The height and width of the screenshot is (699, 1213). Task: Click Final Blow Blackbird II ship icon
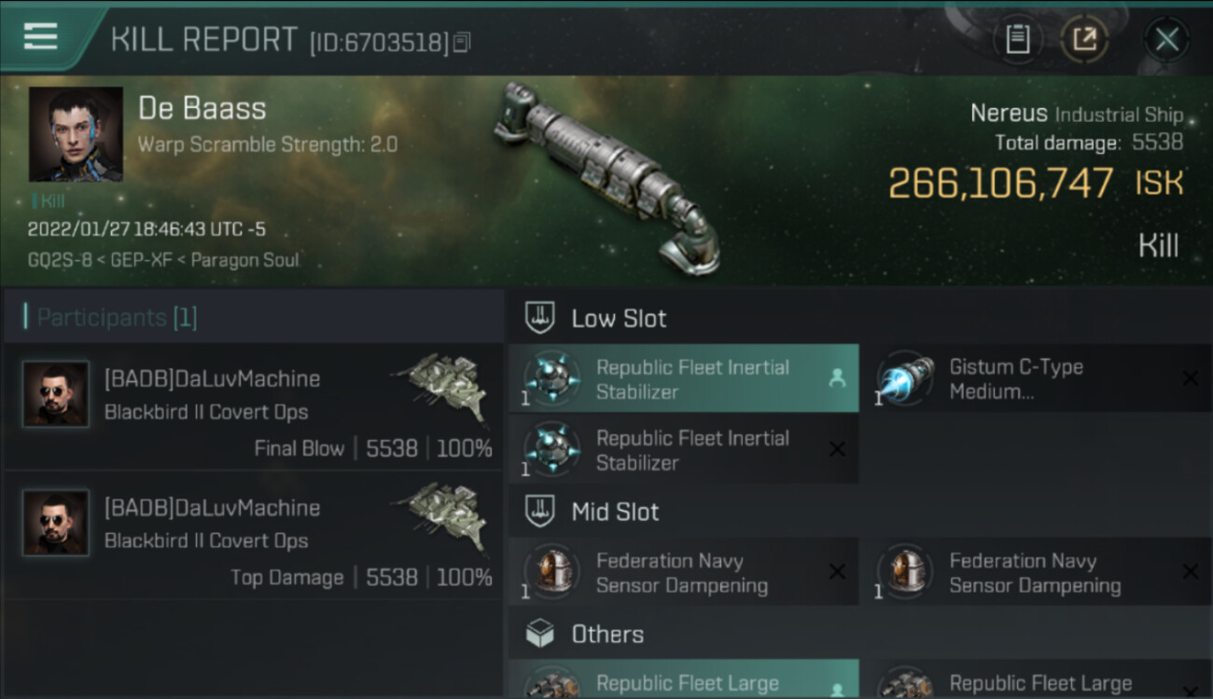442,383
